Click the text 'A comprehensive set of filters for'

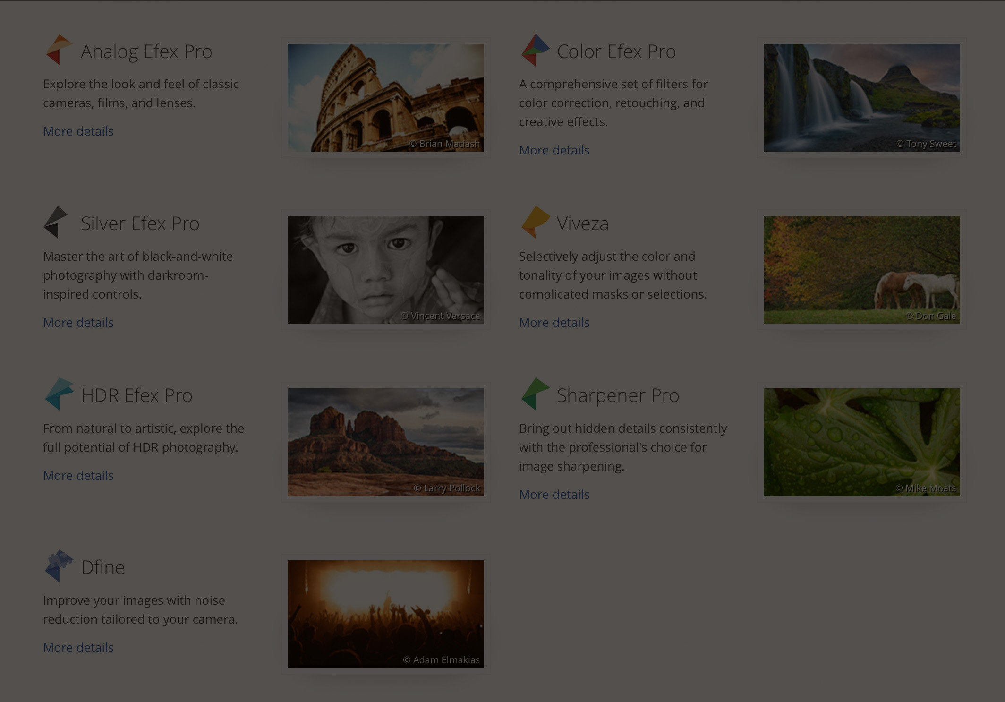click(613, 84)
